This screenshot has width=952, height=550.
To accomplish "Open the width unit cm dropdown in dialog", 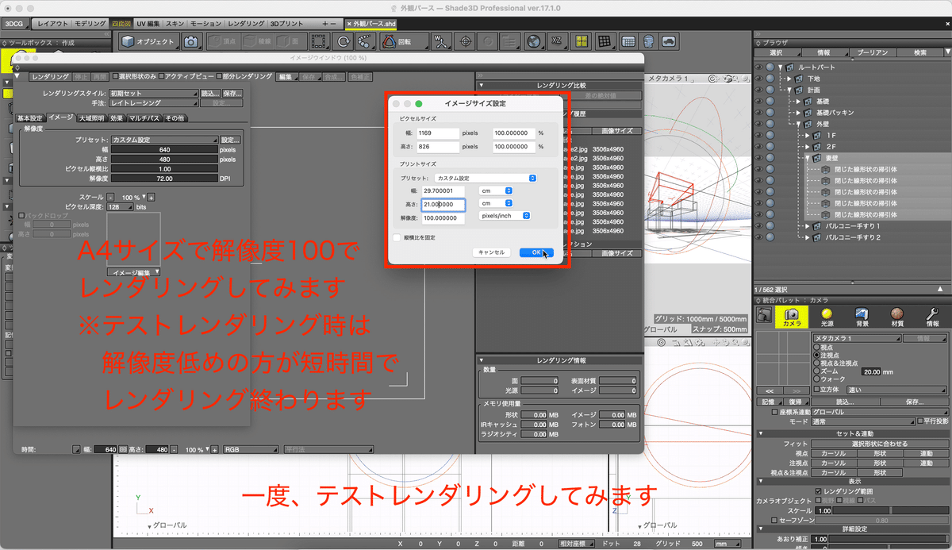I will [x=497, y=190].
